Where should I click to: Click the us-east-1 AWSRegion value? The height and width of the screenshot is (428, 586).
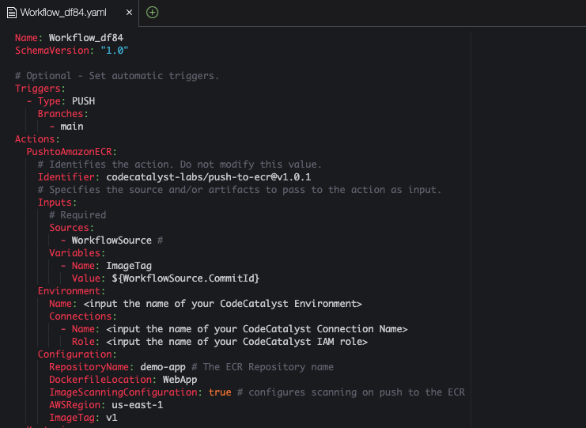(137, 405)
